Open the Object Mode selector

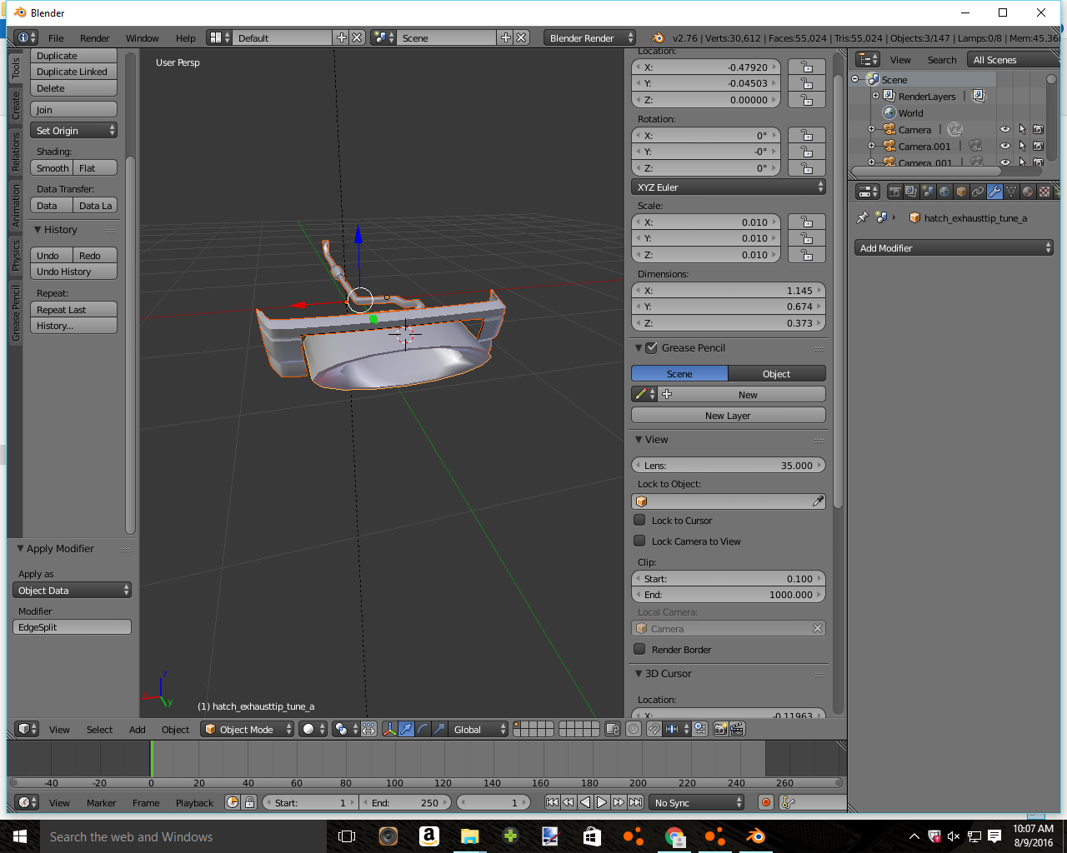248,729
